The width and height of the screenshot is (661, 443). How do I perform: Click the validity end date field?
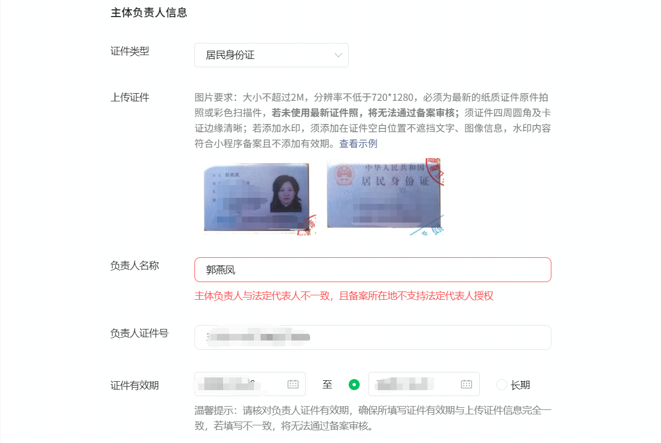424,384
